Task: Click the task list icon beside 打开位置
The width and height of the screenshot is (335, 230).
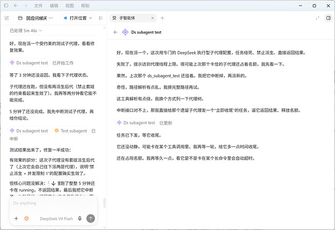Action: tap(101, 18)
